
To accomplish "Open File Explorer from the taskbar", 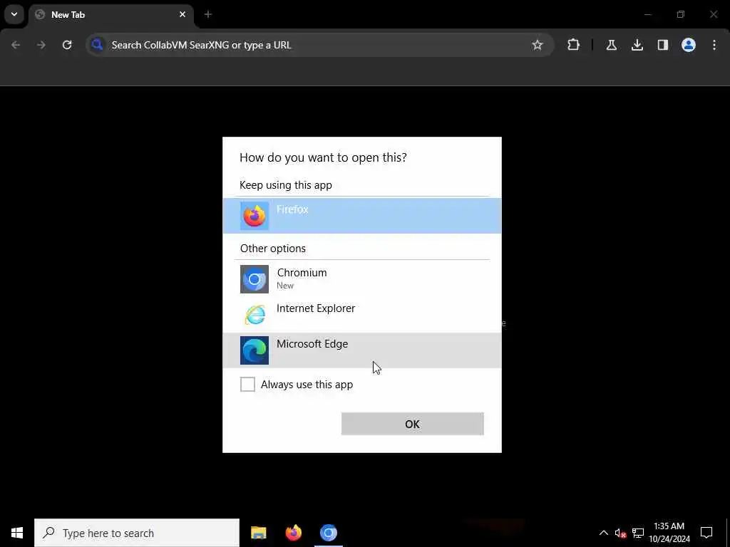I will point(258,533).
